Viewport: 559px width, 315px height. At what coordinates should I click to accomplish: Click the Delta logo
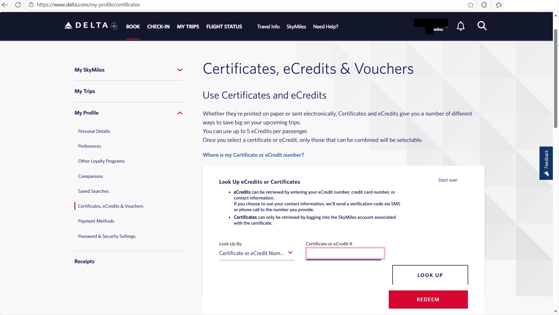[91, 26]
